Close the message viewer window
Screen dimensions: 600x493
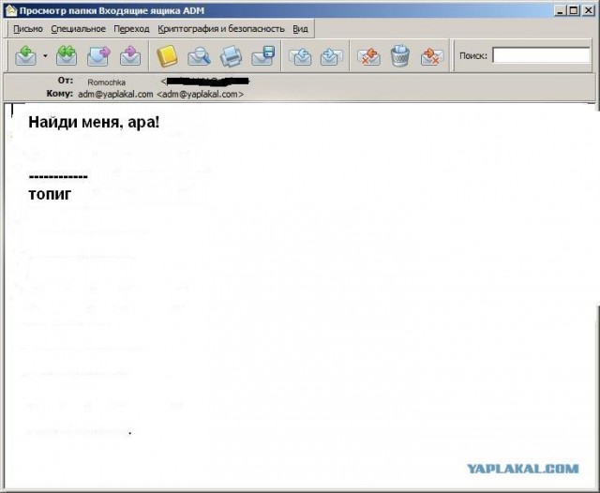[588, 10]
